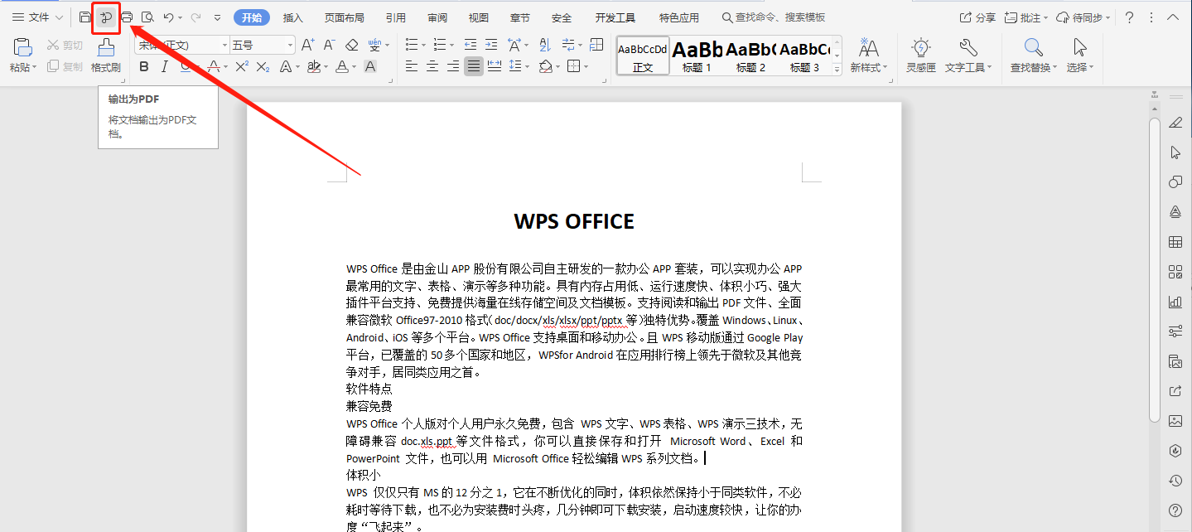
Task: Open Print Preview from quick access toolbar
Action: click(147, 17)
